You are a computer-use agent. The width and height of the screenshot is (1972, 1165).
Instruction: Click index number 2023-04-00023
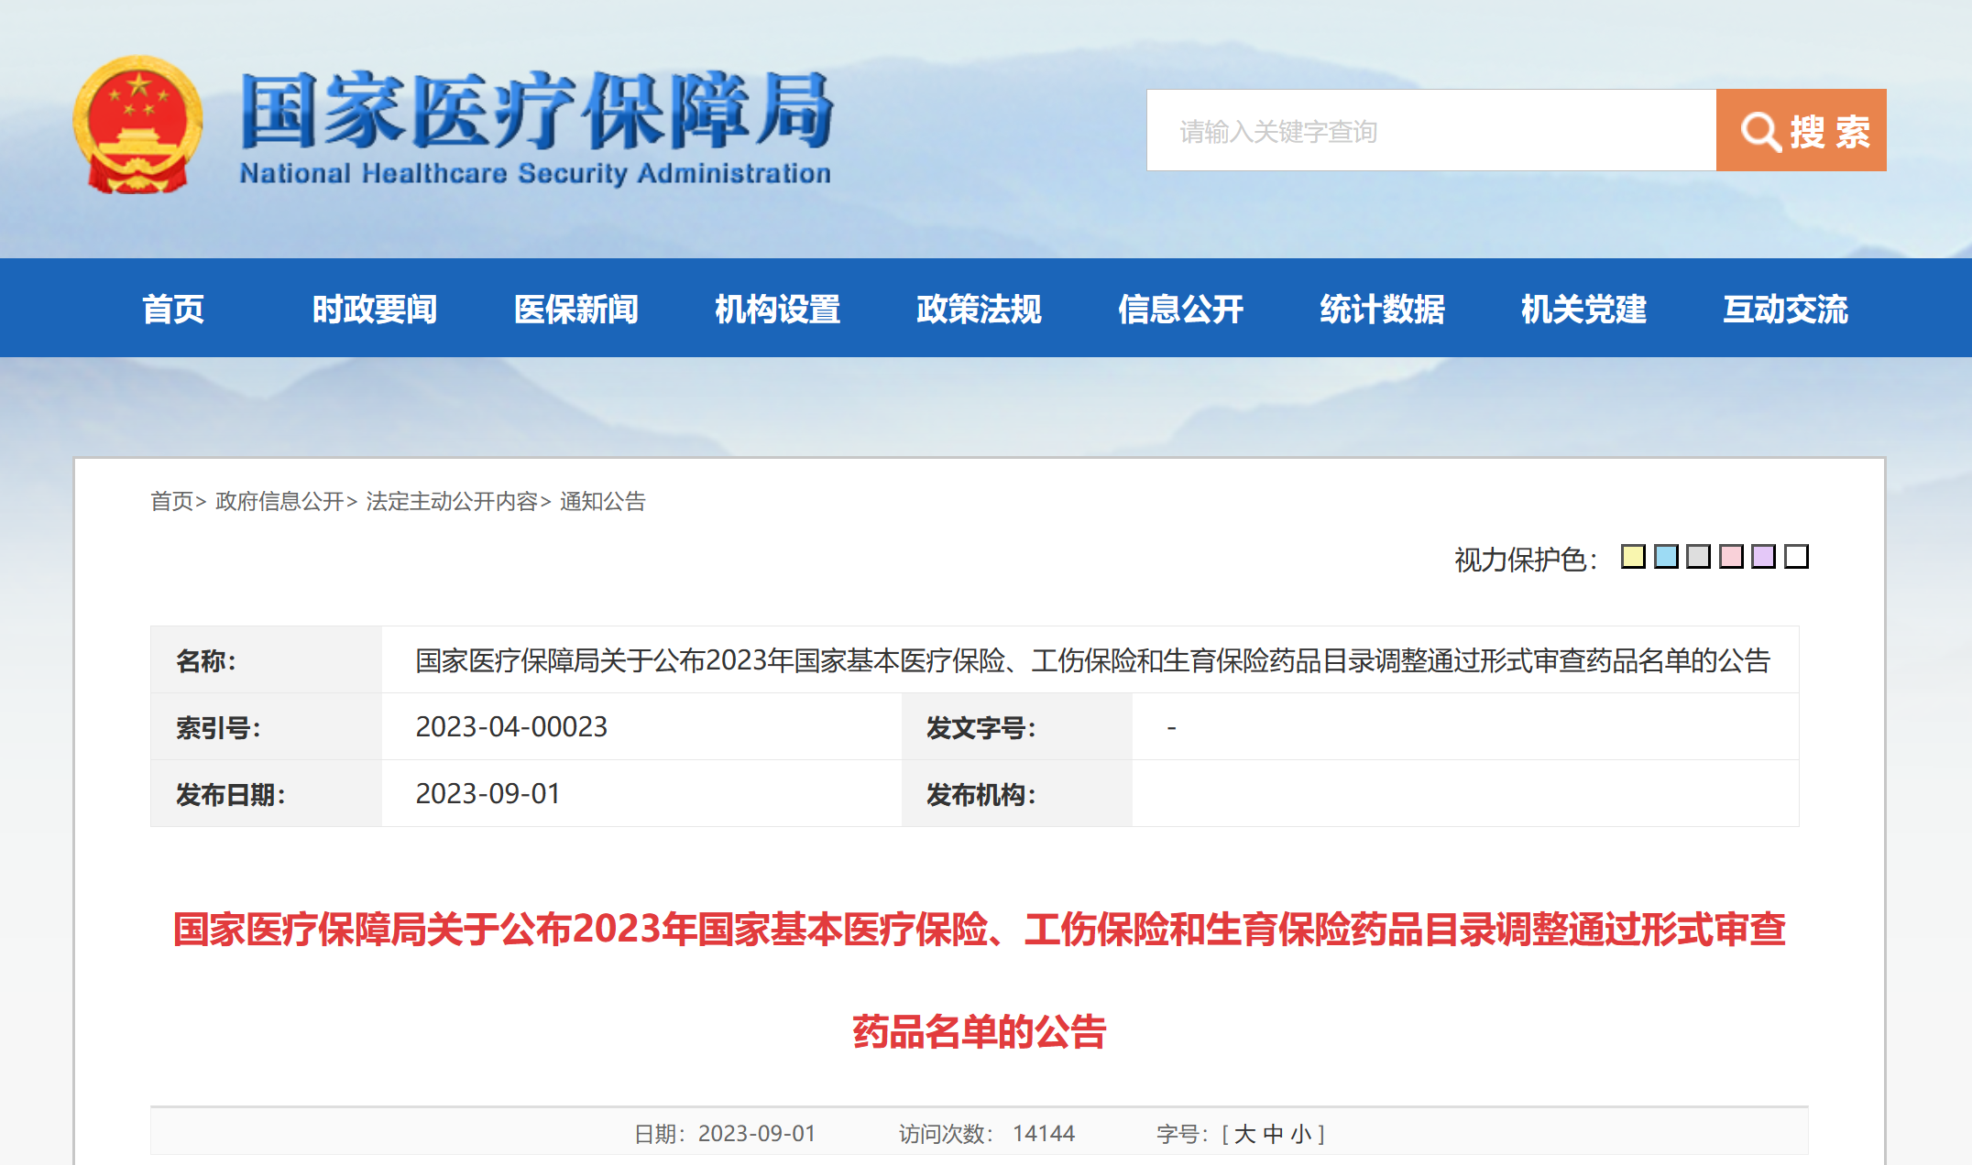(x=511, y=726)
